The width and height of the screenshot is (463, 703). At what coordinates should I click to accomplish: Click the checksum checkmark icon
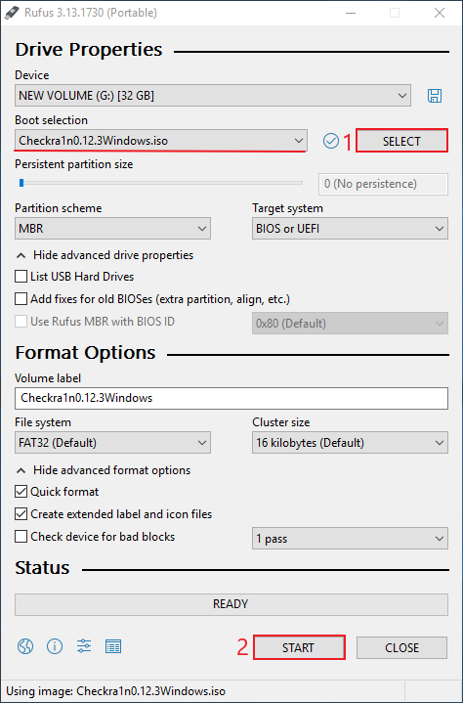coord(330,141)
